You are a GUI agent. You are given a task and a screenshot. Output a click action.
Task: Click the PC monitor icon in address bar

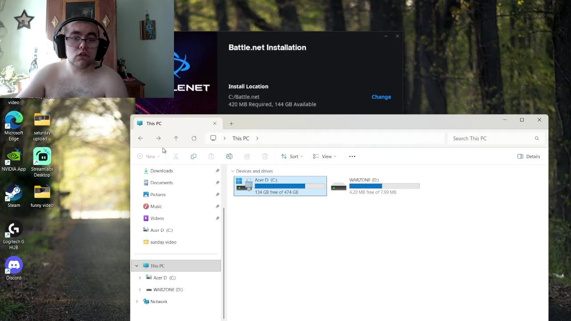(213, 138)
